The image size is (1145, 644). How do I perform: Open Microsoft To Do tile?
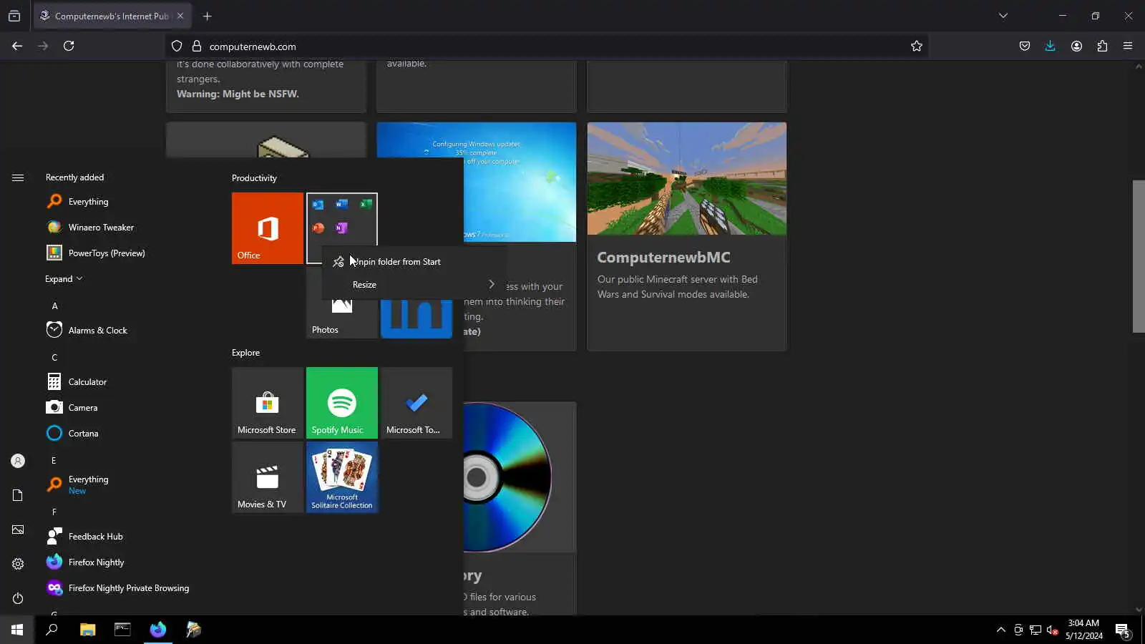tap(416, 403)
